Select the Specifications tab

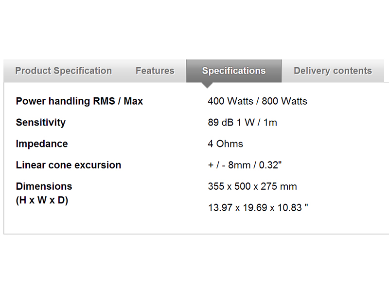tap(234, 71)
